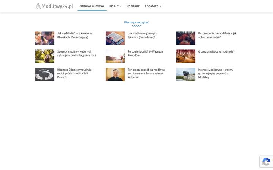Click the mailbox thumbnail for Intencje Modlitewne
Screen dimensions: 273x170
click(x=186, y=74)
